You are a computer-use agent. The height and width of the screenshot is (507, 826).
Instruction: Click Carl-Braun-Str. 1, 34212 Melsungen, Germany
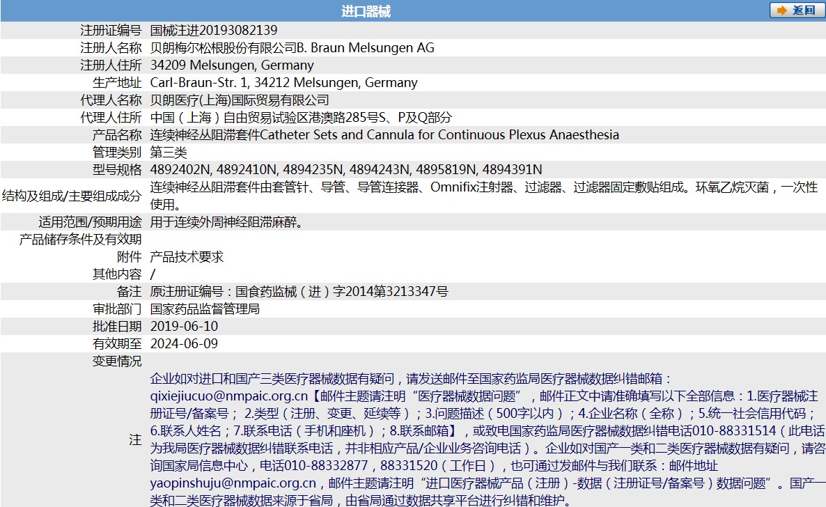pos(284,82)
